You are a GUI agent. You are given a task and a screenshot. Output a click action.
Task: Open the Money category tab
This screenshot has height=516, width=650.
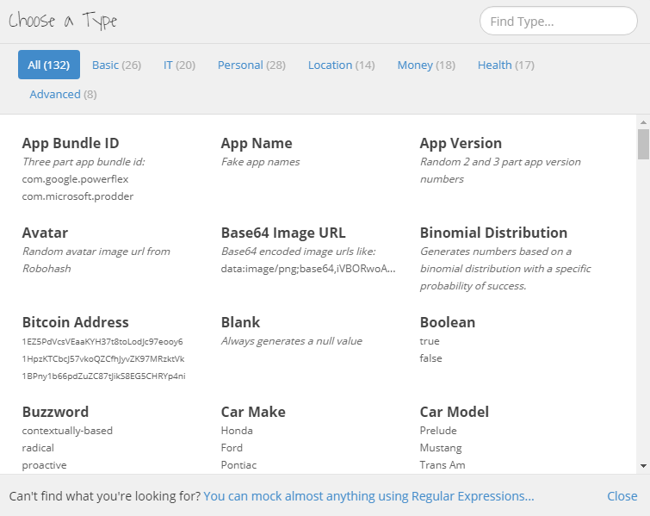click(x=426, y=65)
